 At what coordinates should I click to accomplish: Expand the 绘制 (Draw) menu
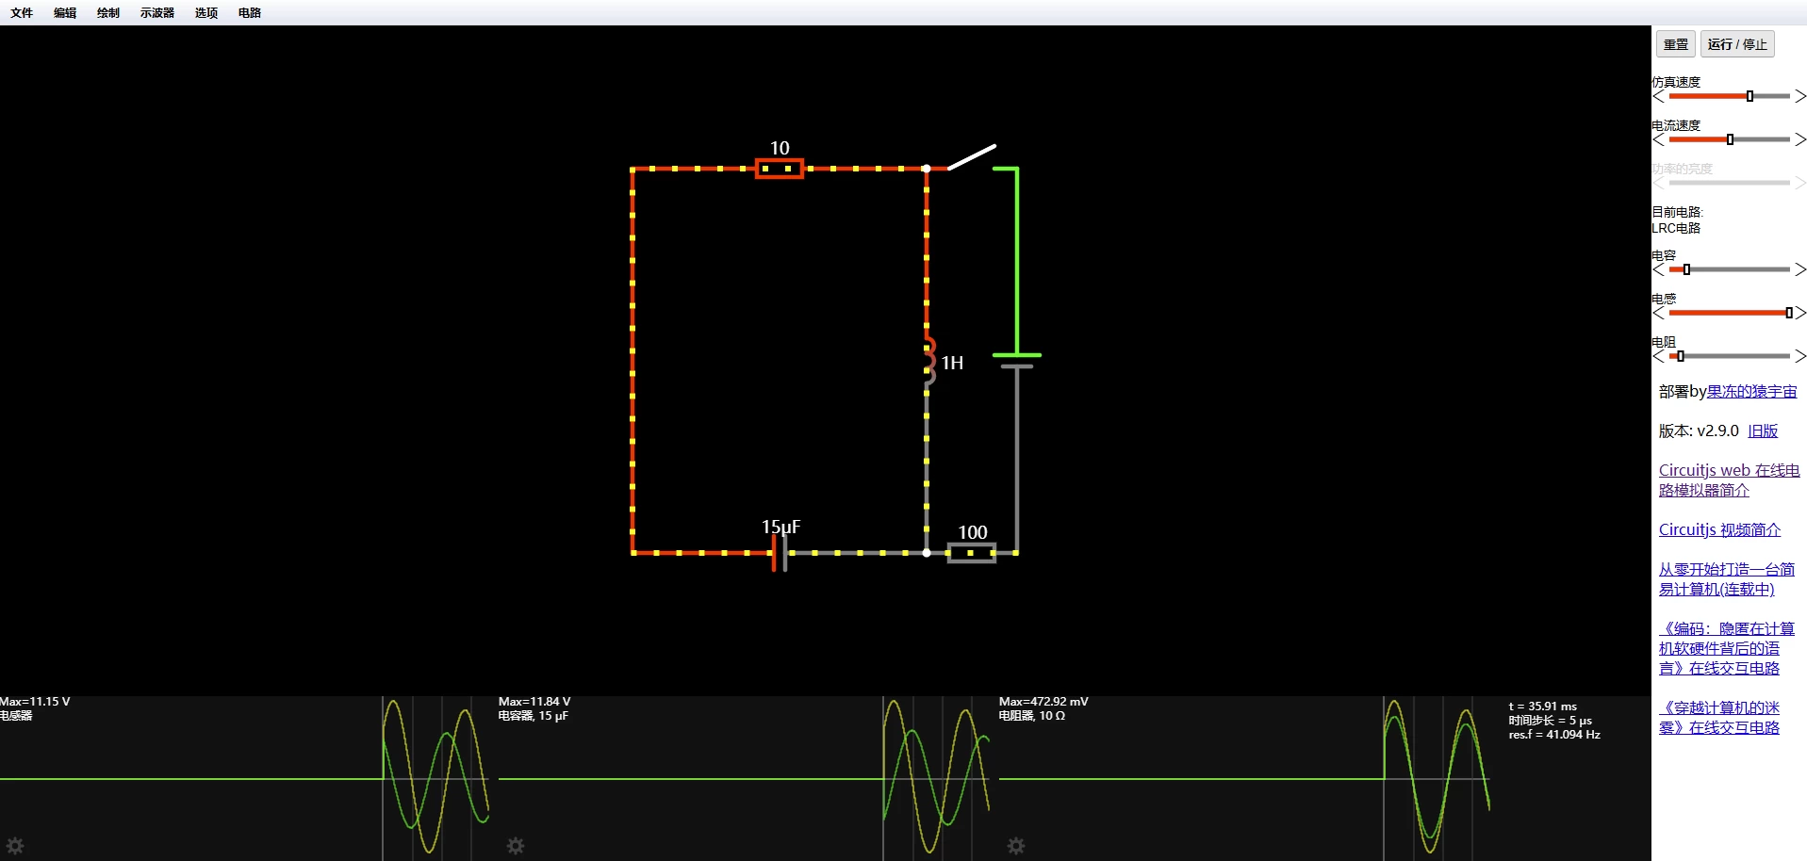[x=108, y=13]
